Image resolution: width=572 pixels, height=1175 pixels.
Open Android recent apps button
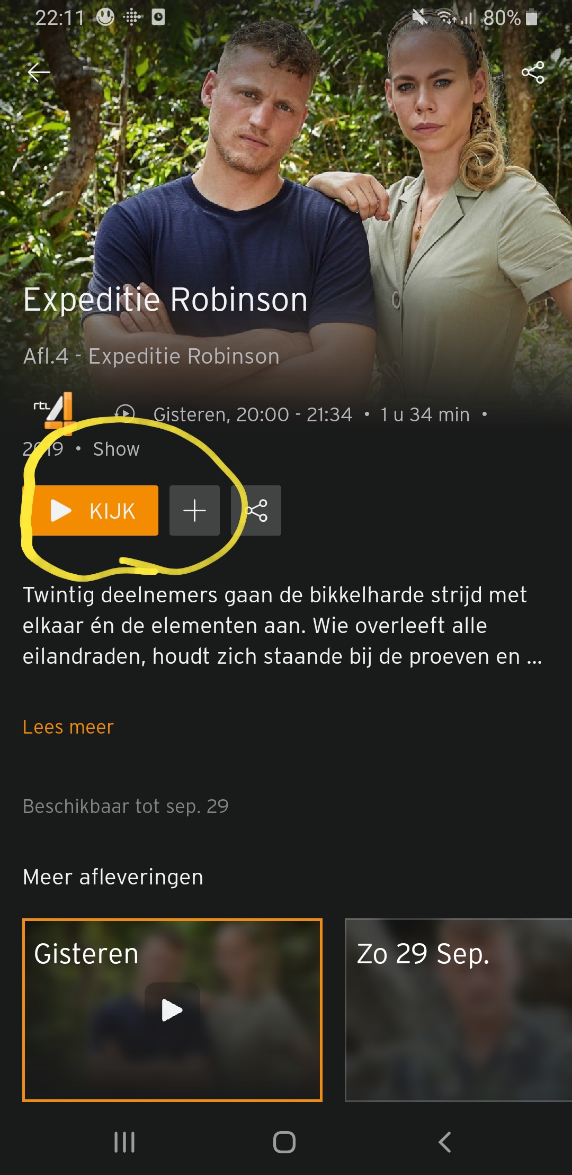point(124,1142)
